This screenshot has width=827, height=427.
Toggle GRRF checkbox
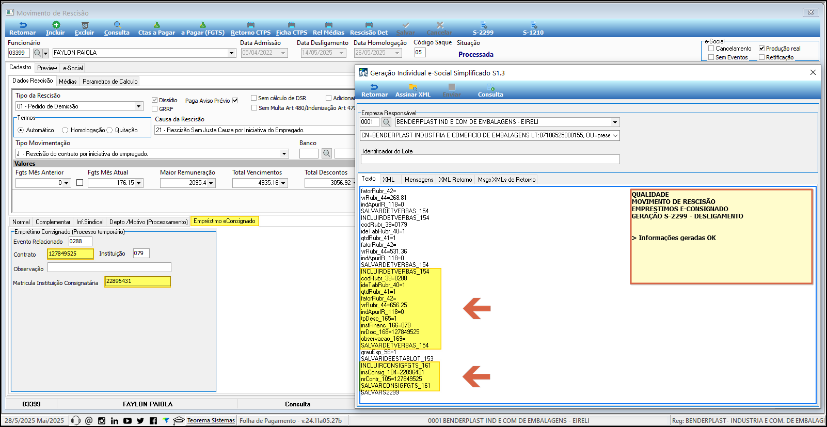click(x=155, y=109)
